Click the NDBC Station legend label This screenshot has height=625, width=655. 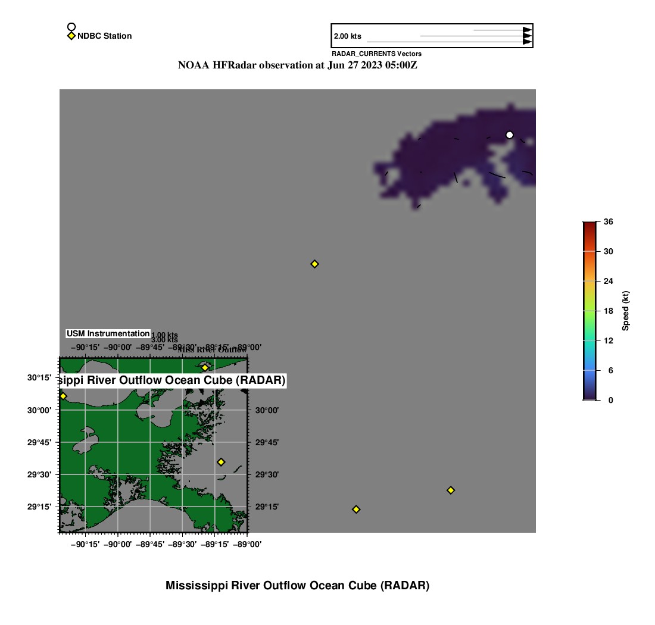[105, 36]
